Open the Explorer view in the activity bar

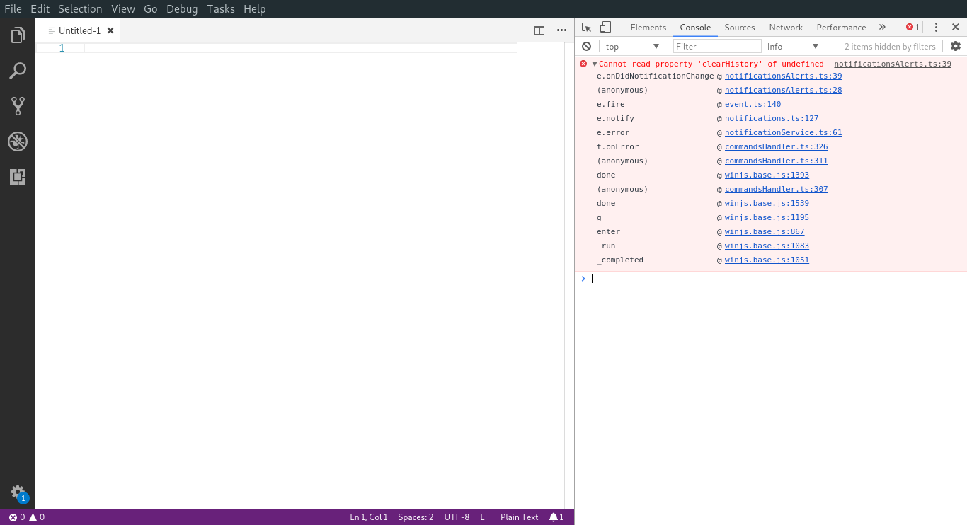[x=18, y=35]
